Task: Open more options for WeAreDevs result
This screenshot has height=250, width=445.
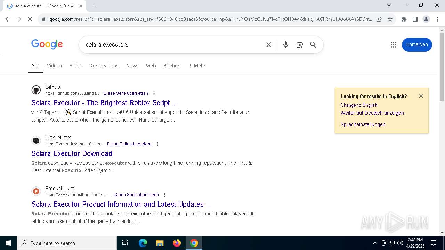Action: [157, 144]
